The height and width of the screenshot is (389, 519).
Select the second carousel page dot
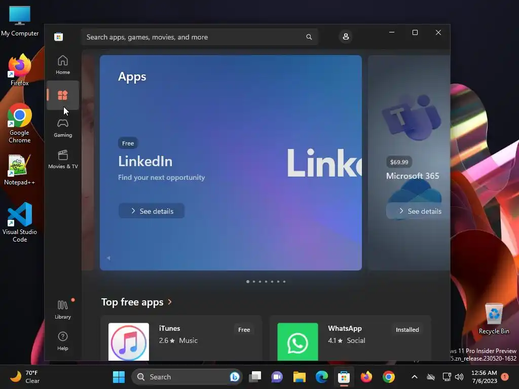254,282
